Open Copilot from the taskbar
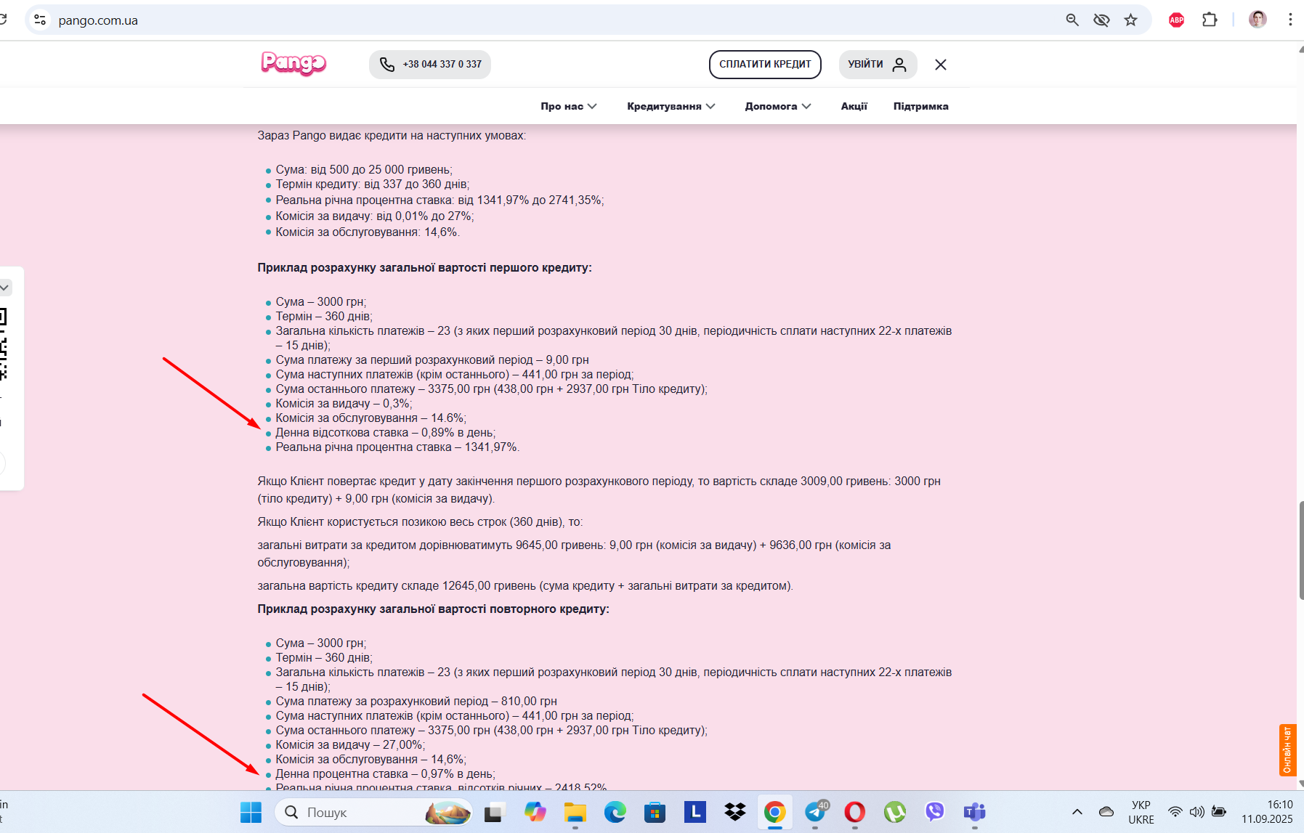The height and width of the screenshot is (833, 1304). pos(535,812)
